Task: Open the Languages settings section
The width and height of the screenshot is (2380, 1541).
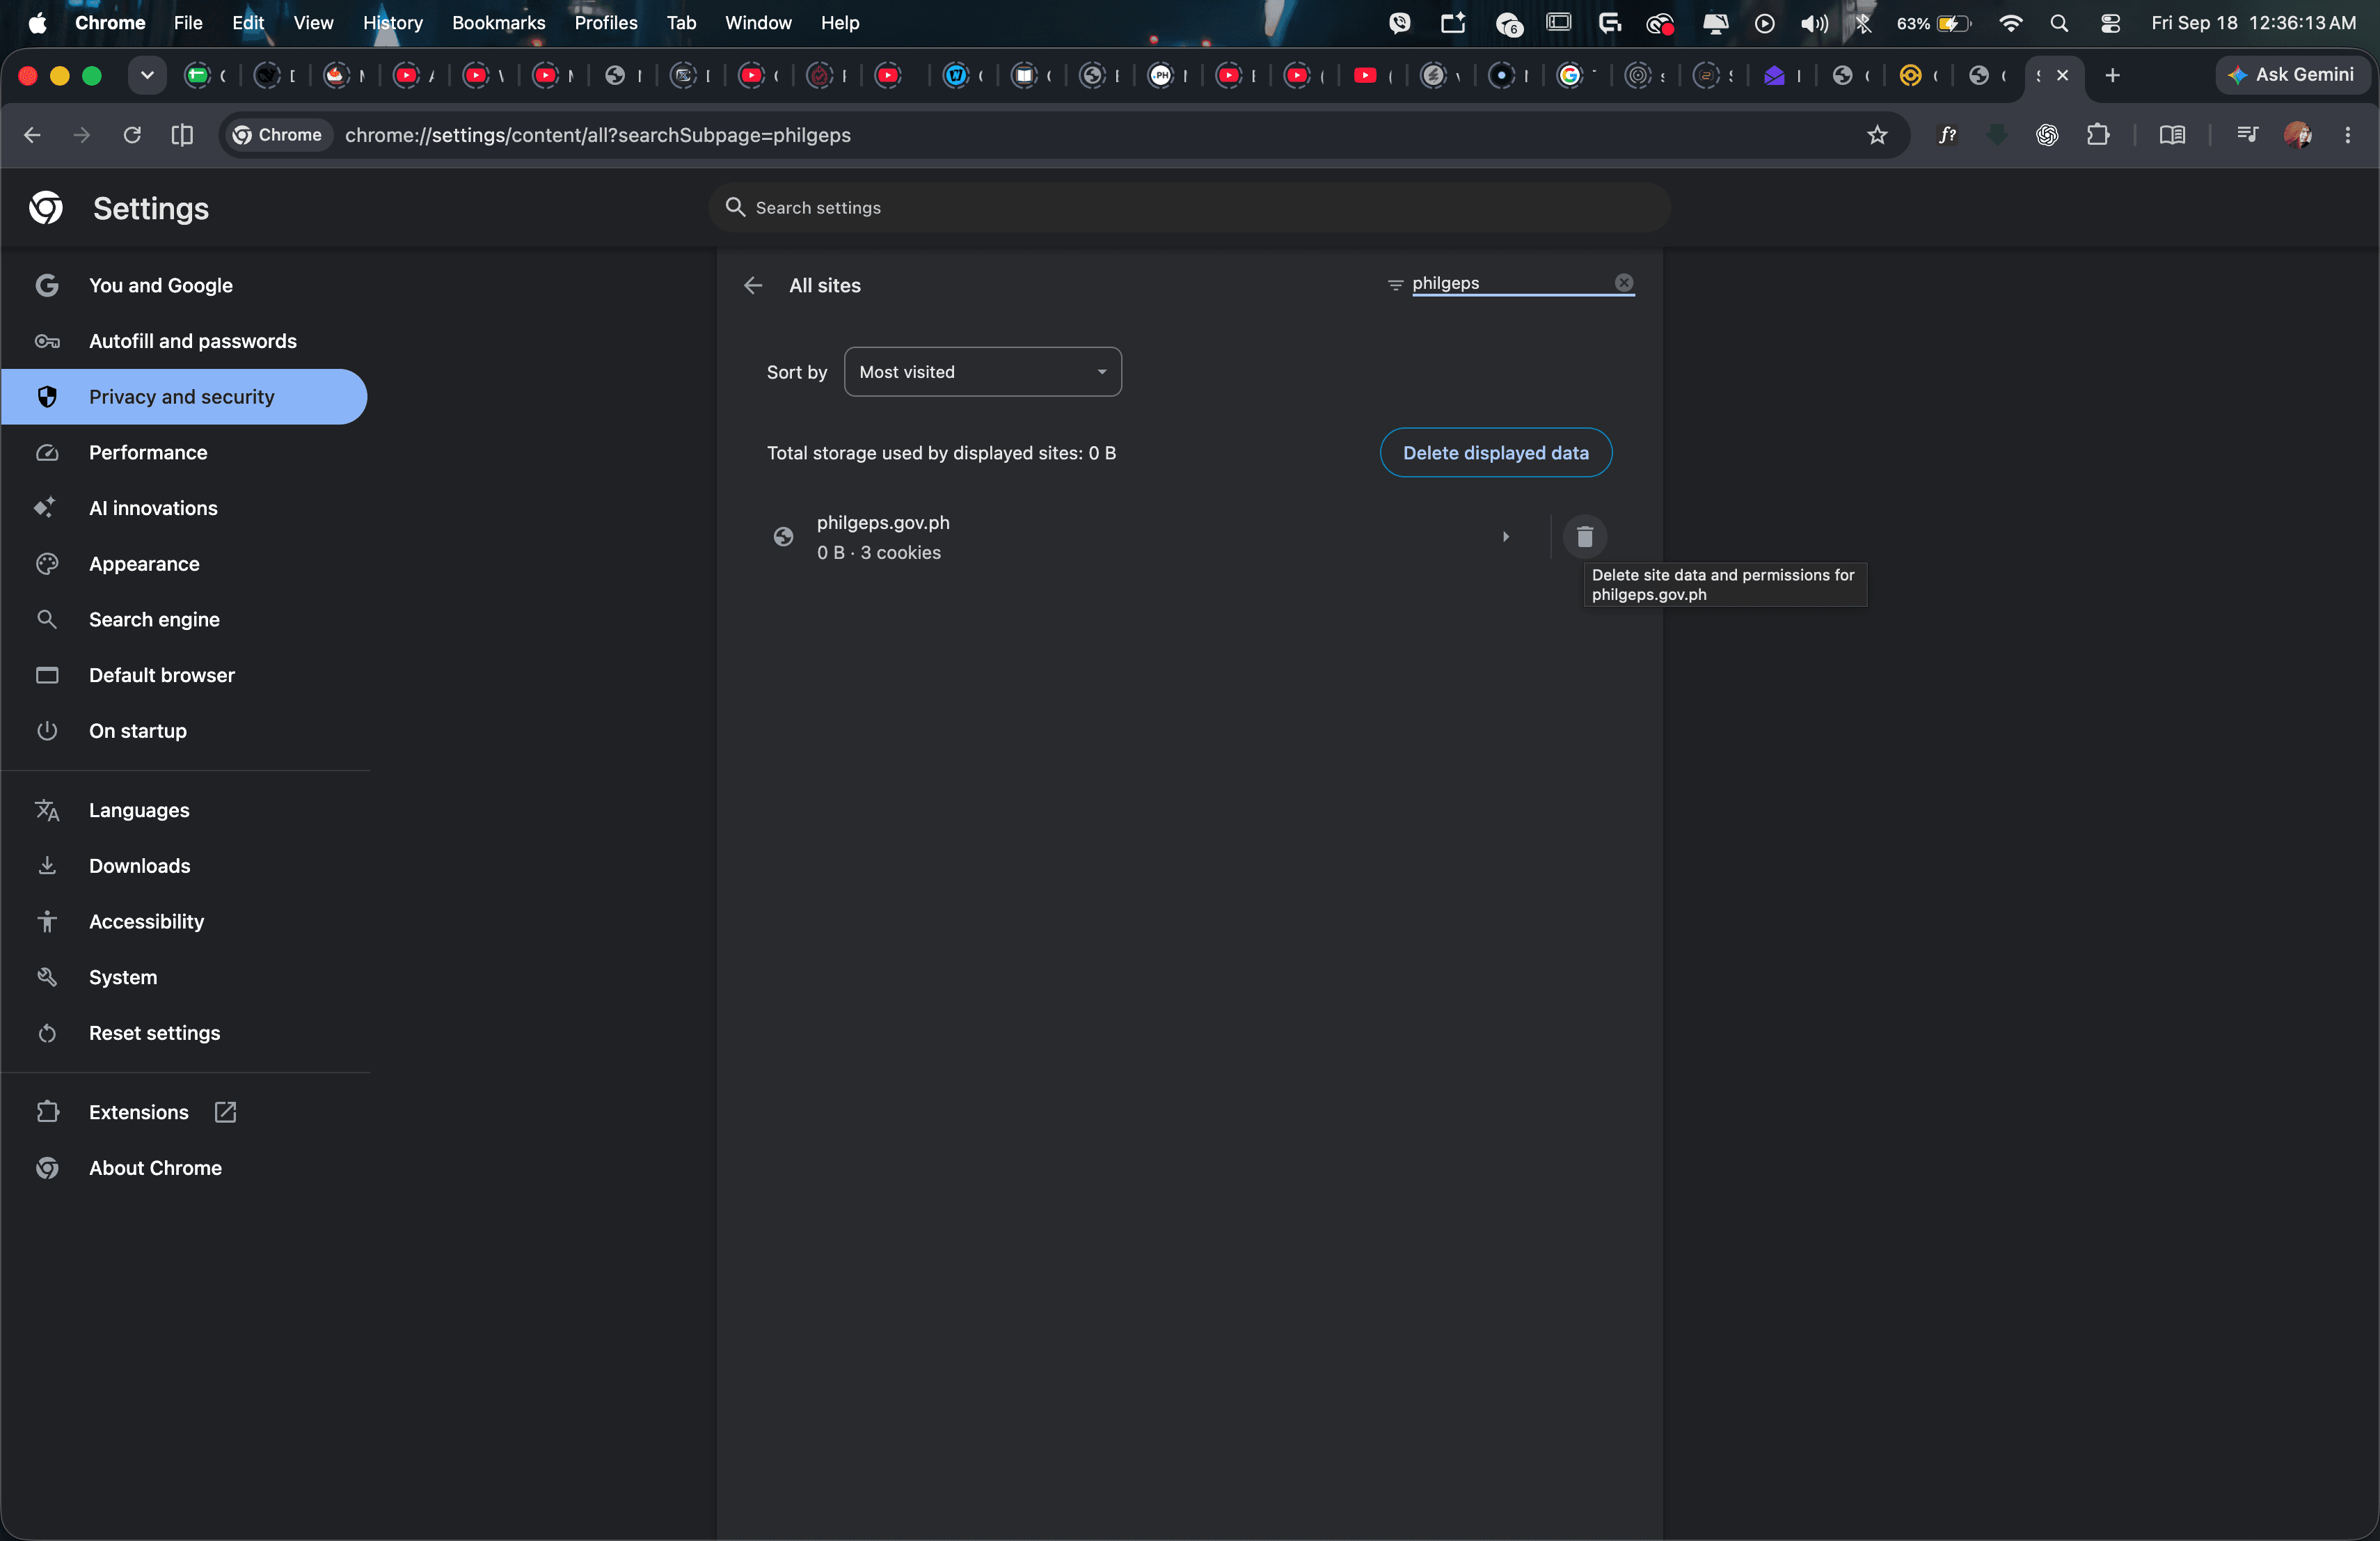Action: point(139,810)
